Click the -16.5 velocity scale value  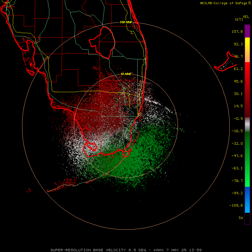tap(237, 131)
